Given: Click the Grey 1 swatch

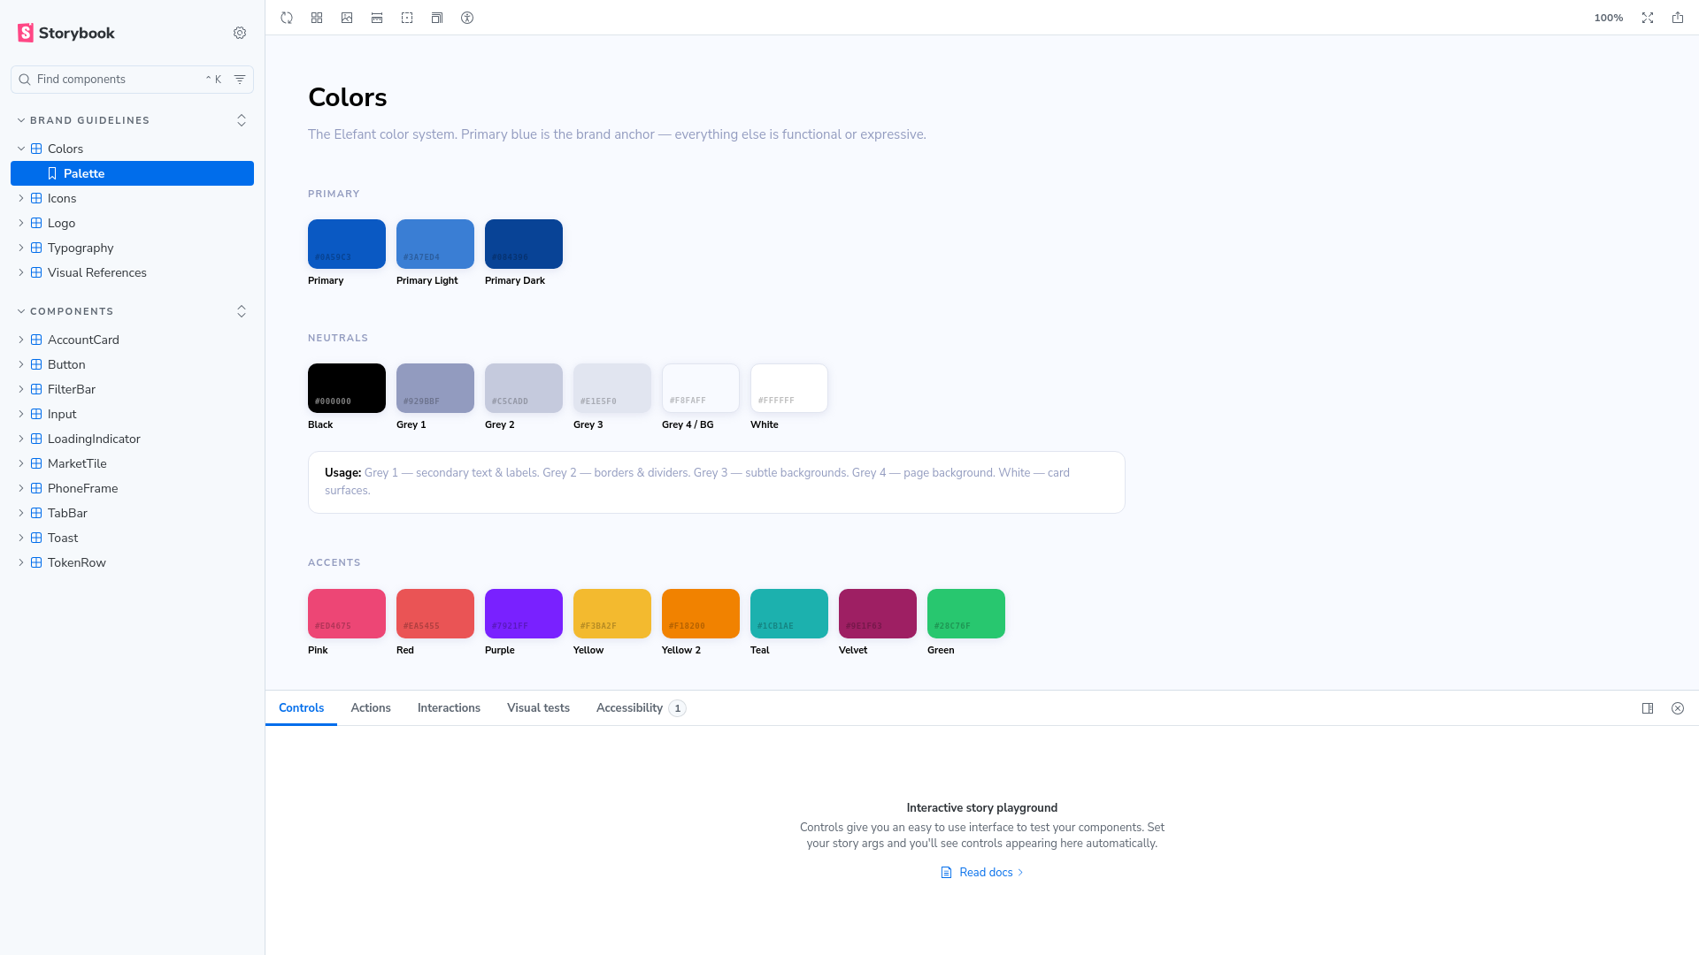Looking at the screenshot, I should [435, 388].
